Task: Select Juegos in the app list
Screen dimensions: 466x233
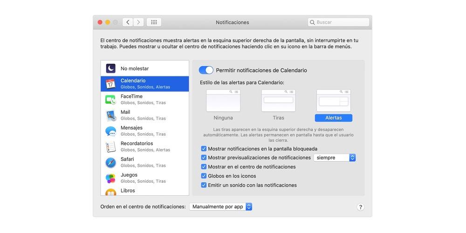Action: [145, 178]
